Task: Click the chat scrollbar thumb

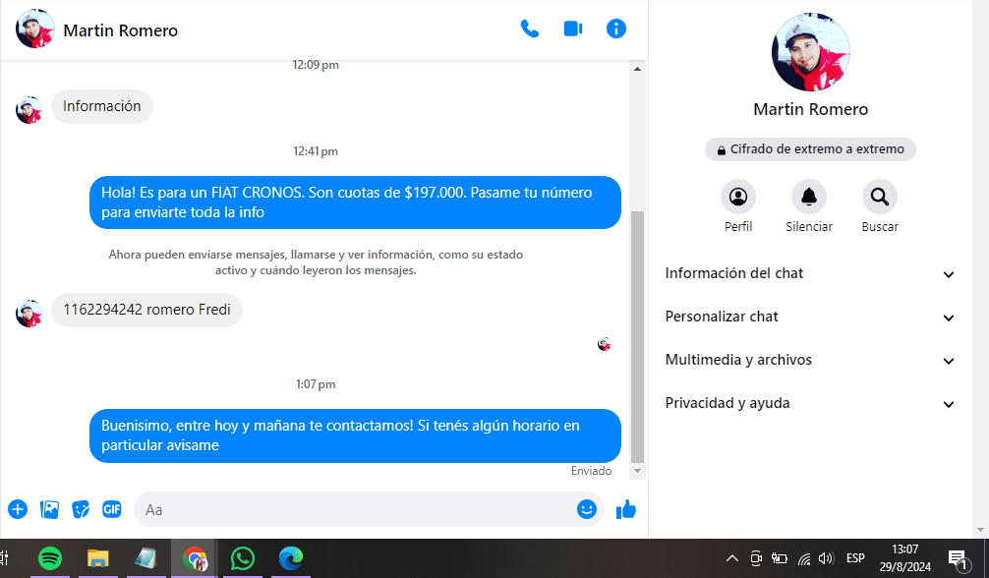Action: 637,337
